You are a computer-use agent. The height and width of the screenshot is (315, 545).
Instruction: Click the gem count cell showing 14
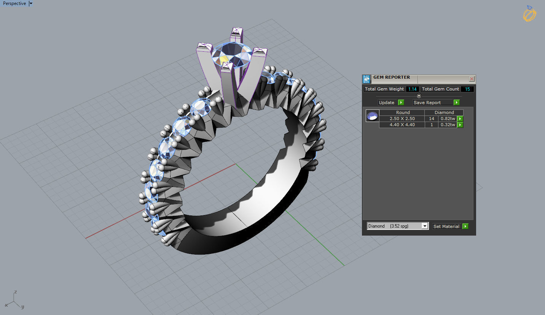[x=432, y=119]
